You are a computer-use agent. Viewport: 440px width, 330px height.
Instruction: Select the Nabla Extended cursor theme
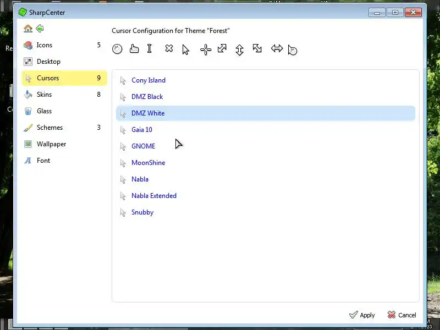click(266, 196)
